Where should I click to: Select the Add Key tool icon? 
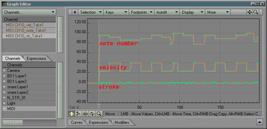pos(78,114)
